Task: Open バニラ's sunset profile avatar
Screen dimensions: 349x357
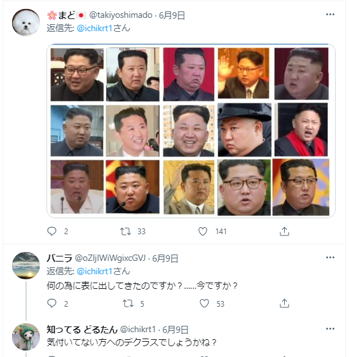Action: [26, 265]
